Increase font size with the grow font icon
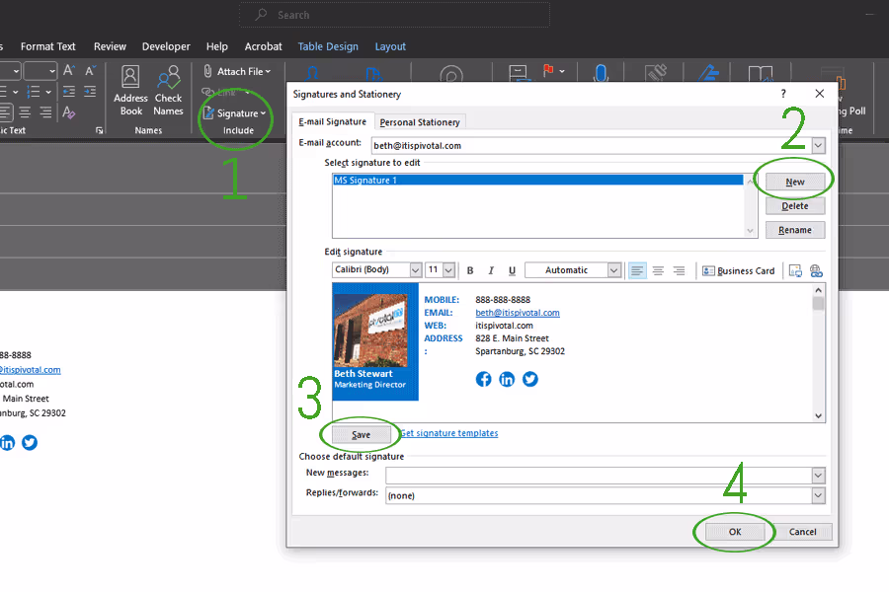 point(69,71)
